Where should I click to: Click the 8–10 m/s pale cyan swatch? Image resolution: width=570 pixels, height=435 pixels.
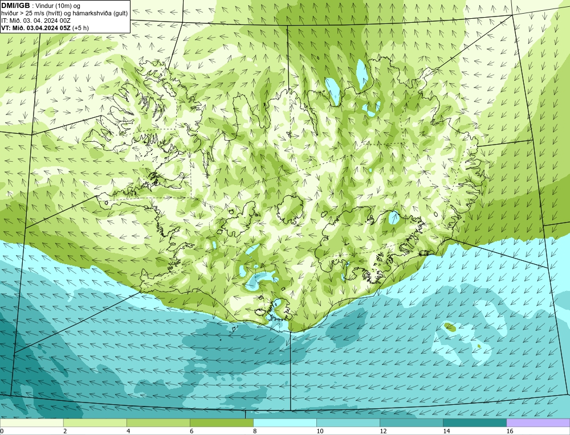pos(284,422)
